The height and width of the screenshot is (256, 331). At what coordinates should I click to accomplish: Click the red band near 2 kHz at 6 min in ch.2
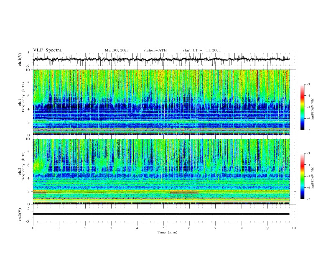click(184, 192)
